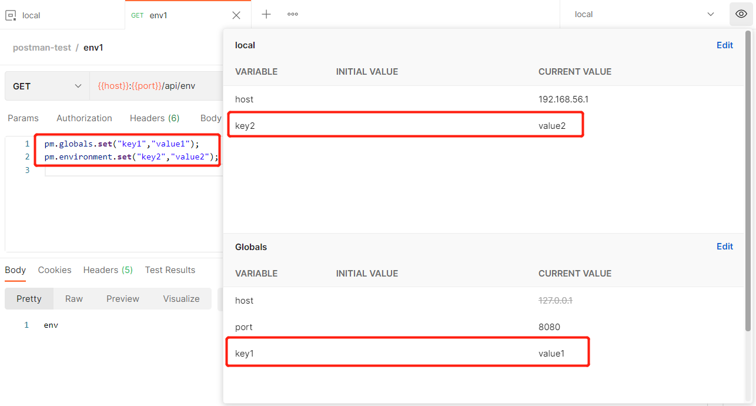Open the Test Results tab
This screenshot has height=406, width=756.
(170, 270)
